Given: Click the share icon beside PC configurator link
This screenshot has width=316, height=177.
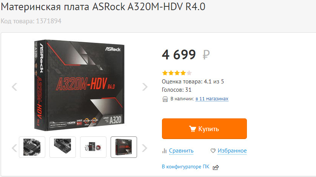Looking at the screenshot, I should click(216, 167).
